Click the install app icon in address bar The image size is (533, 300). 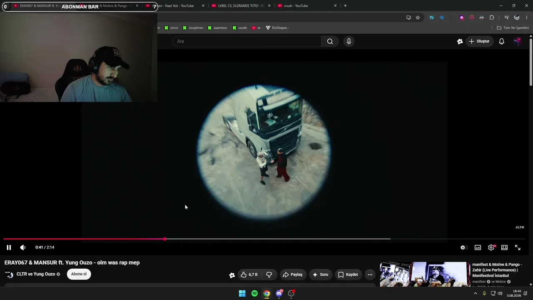click(408, 17)
